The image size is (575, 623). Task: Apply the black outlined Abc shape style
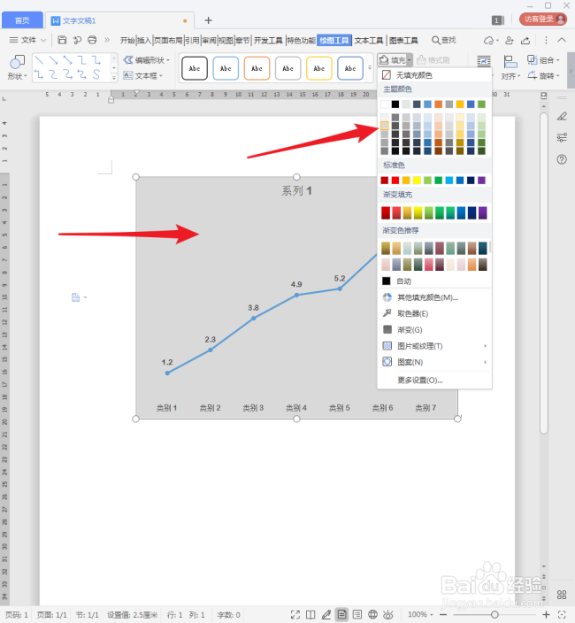pyautogui.click(x=195, y=68)
